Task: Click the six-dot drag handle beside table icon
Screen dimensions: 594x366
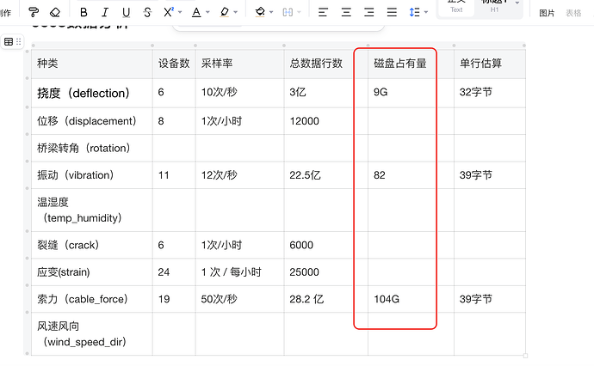Action: 18,41
